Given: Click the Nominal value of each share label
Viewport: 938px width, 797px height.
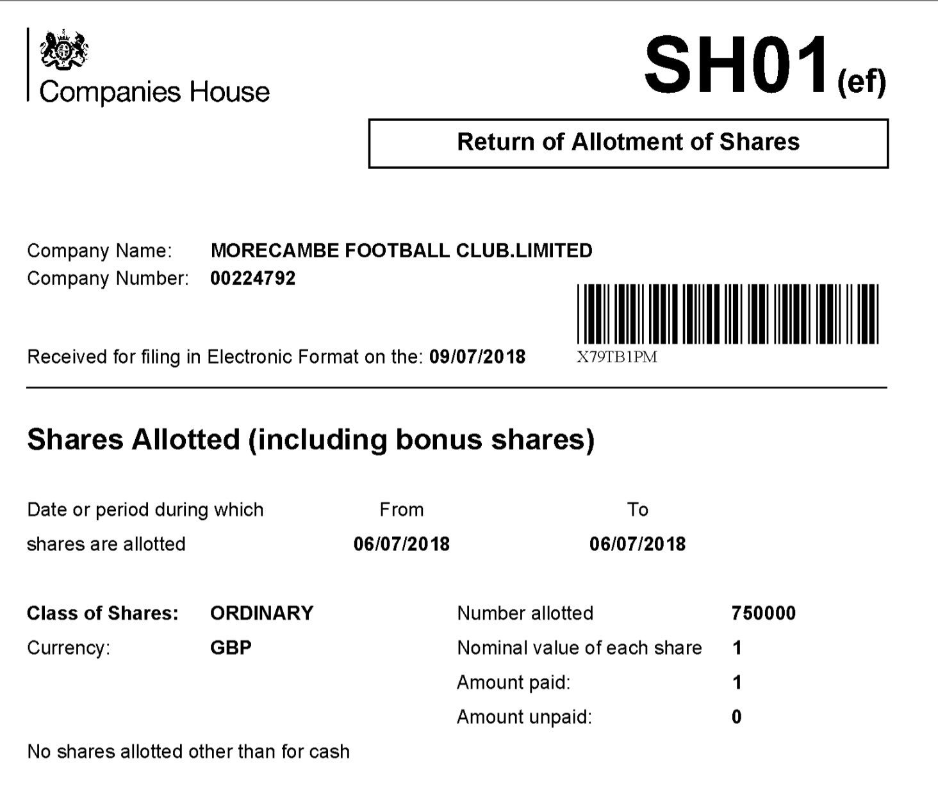Looking at the screenshot, I should point(579,648).
